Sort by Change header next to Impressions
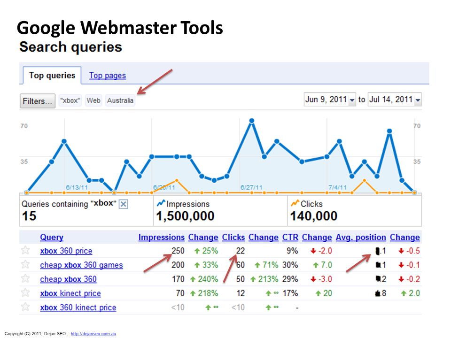Screen dimensions: 451x338 (203, 238)
